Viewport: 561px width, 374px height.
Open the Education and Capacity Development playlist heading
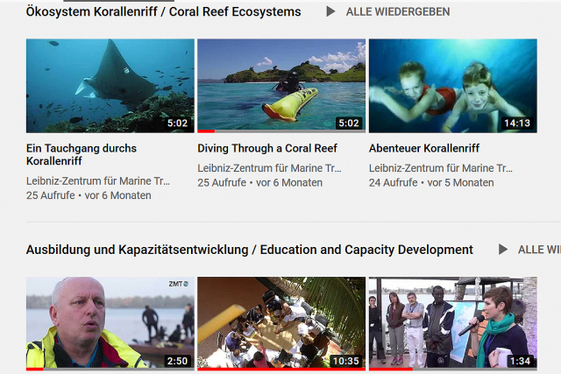(x=249, y=250)
